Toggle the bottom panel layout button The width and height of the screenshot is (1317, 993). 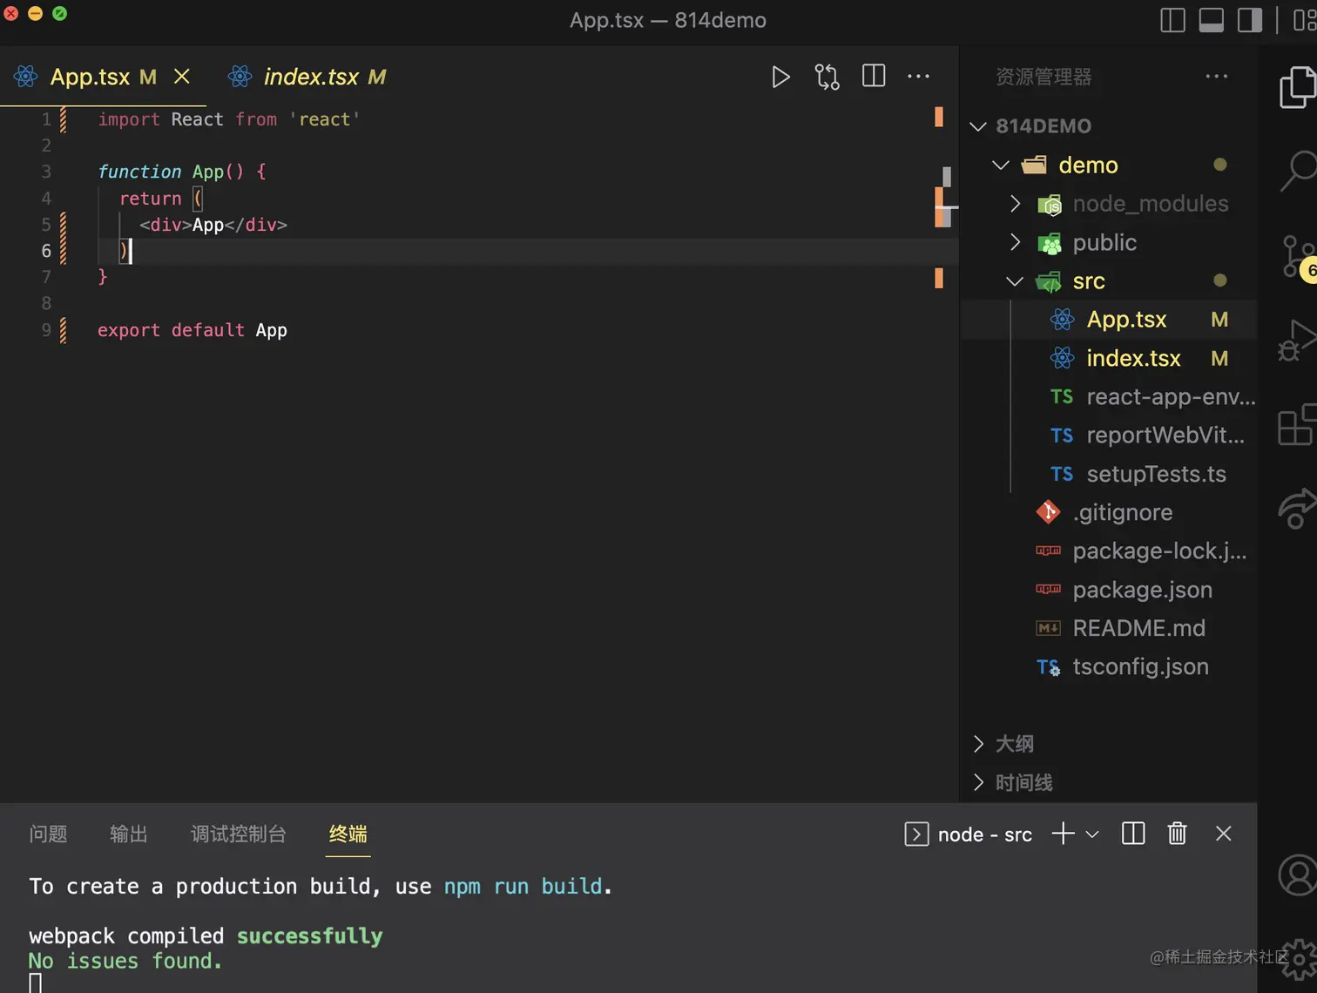[x=1212, y=20]
